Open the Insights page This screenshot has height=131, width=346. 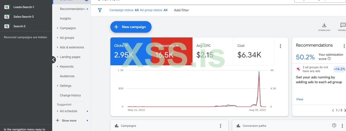coord(65,19)
